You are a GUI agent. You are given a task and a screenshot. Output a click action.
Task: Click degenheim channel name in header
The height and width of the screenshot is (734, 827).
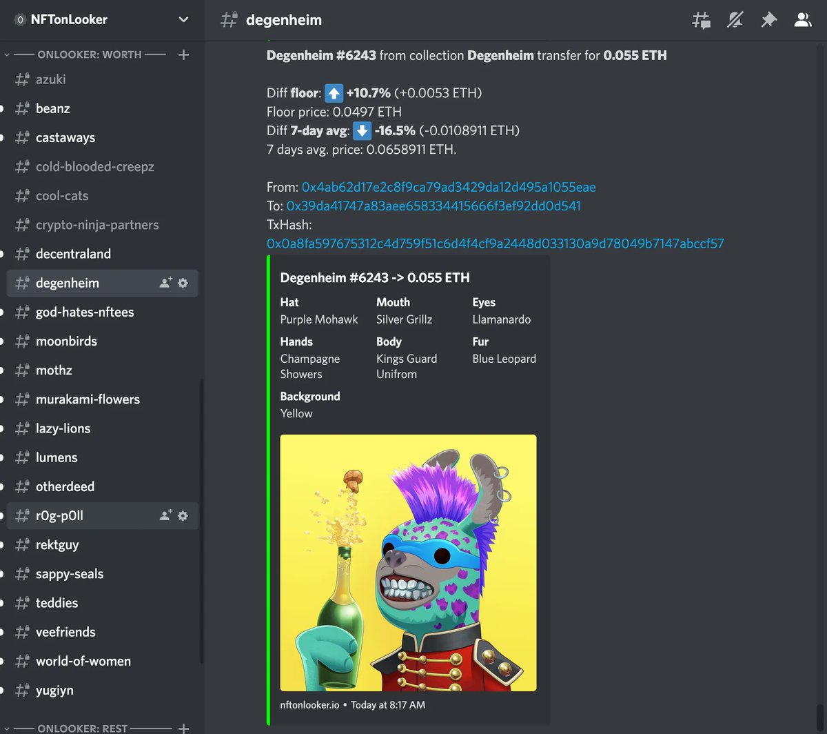[x=284, y=20]
